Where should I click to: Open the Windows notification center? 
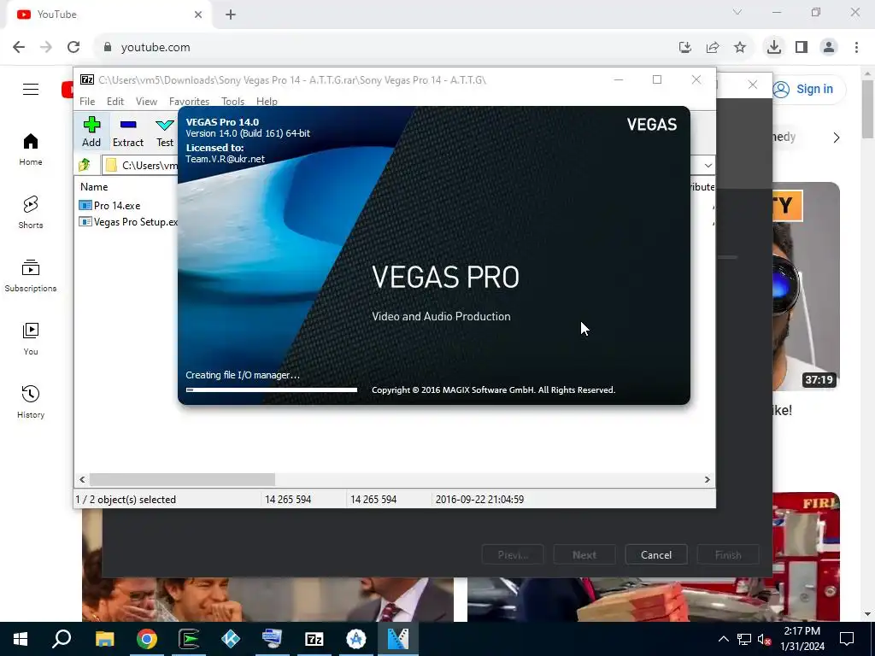pos(847,639)
